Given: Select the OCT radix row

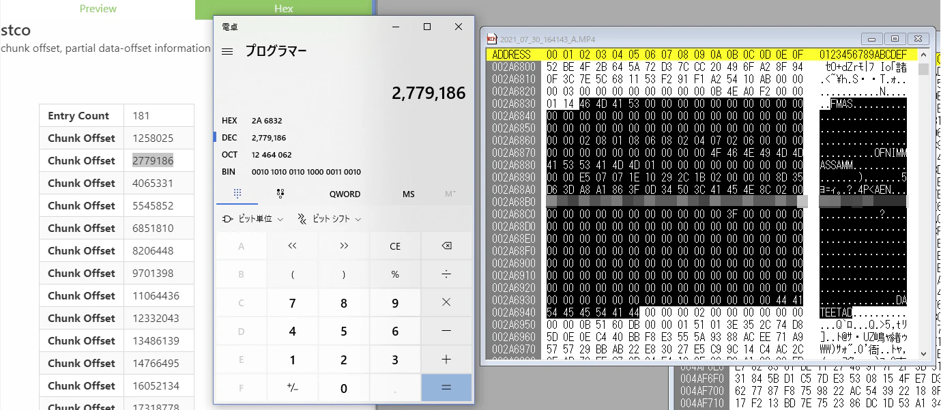Looking at the screenshot, I should pos(344,155).
